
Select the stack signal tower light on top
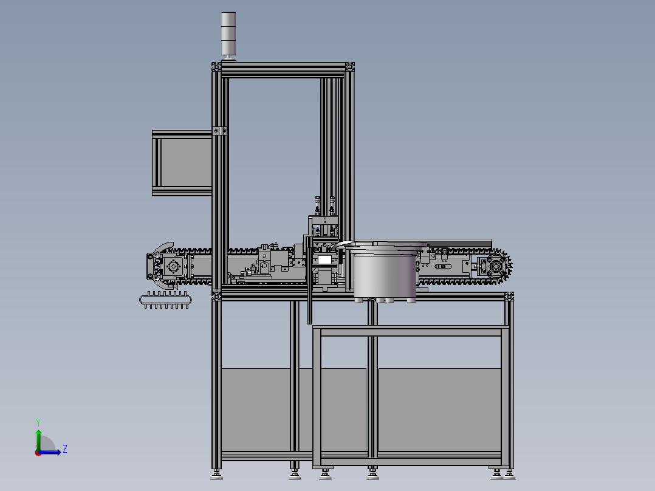click(228, 34)
